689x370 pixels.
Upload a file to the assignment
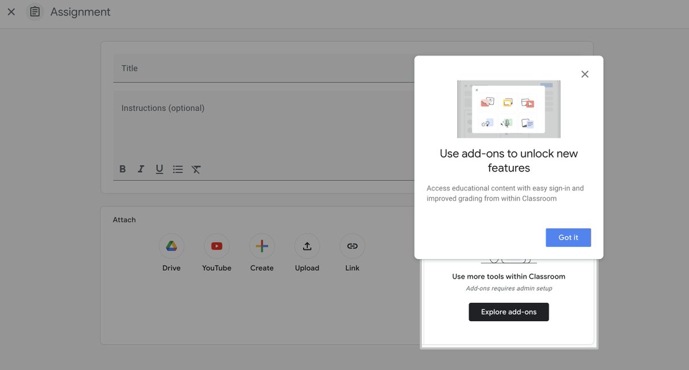pos(307,245)
